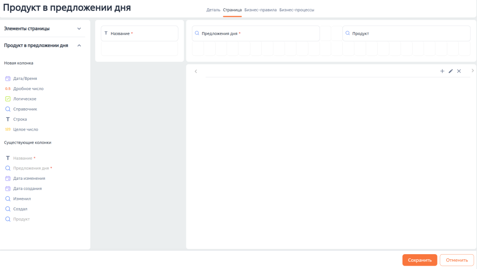
Task: Click the X icon to remove tab
Action: (459, 71)
